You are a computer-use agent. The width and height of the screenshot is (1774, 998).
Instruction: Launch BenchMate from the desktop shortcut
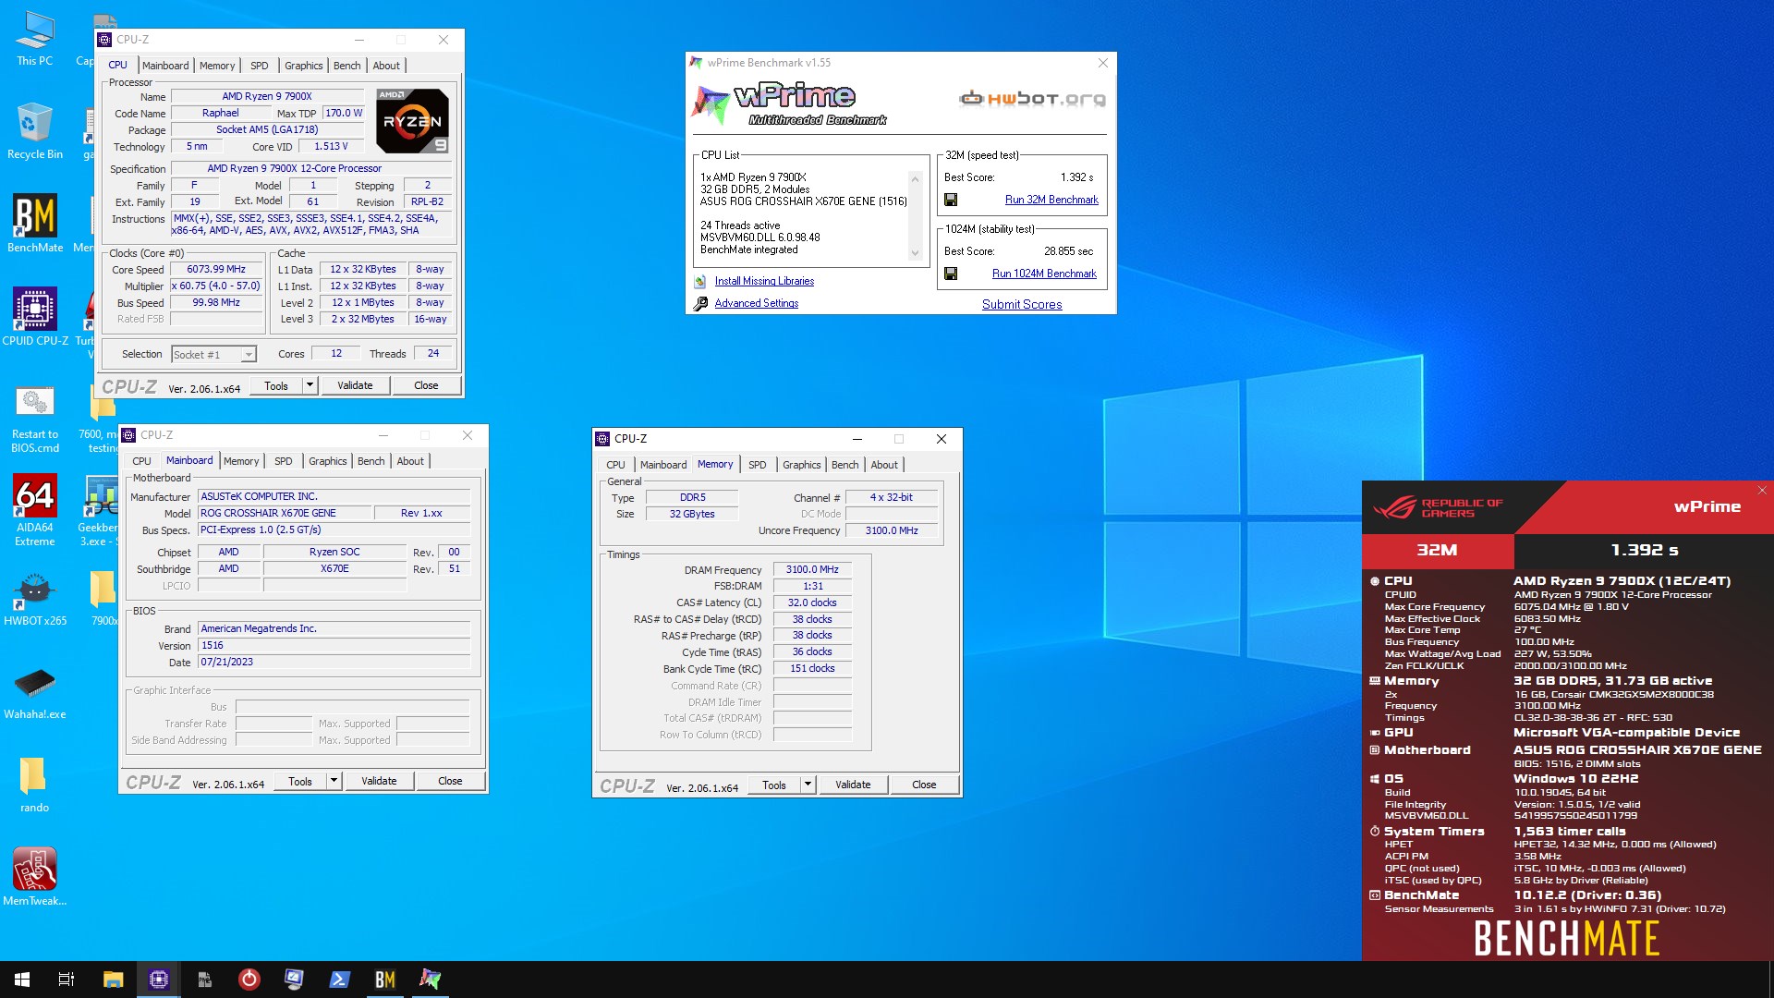(34, 224)
